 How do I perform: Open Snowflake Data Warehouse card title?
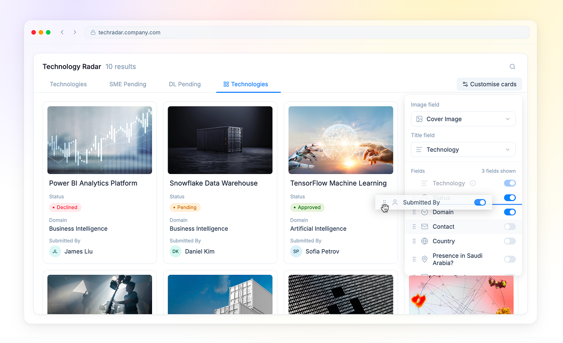(214, 184)
